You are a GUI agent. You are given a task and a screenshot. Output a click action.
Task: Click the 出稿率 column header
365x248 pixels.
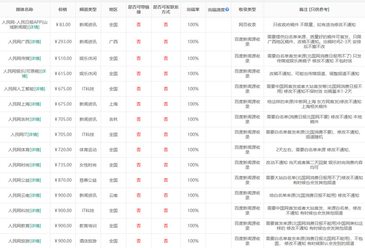tap(193, 9)
